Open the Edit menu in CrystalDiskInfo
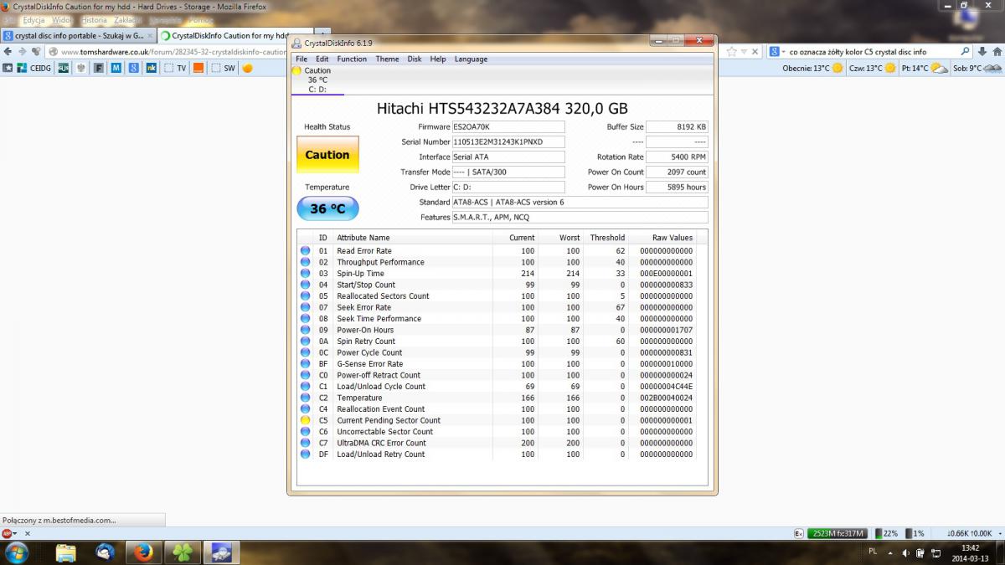Image resolution: width=1005 pixels, height=565 pixels. [x=322, y=59]
